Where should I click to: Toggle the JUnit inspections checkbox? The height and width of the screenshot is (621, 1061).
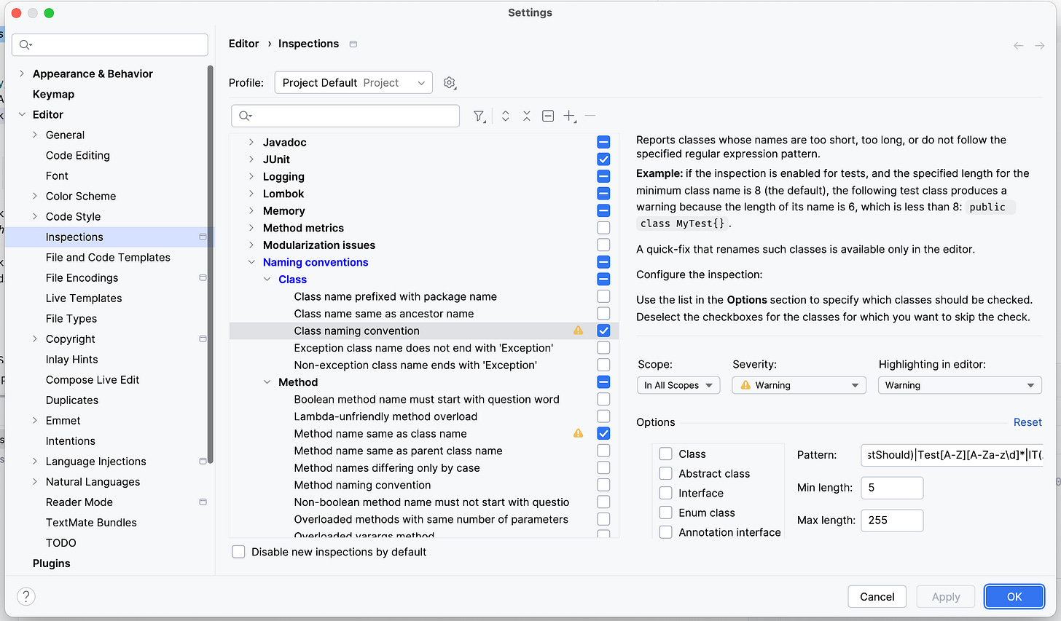pos(603,159)
